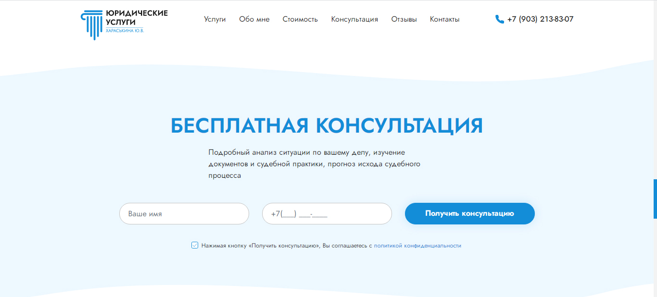Open the политикой конфиденциальности link

[x=417, y=245]
